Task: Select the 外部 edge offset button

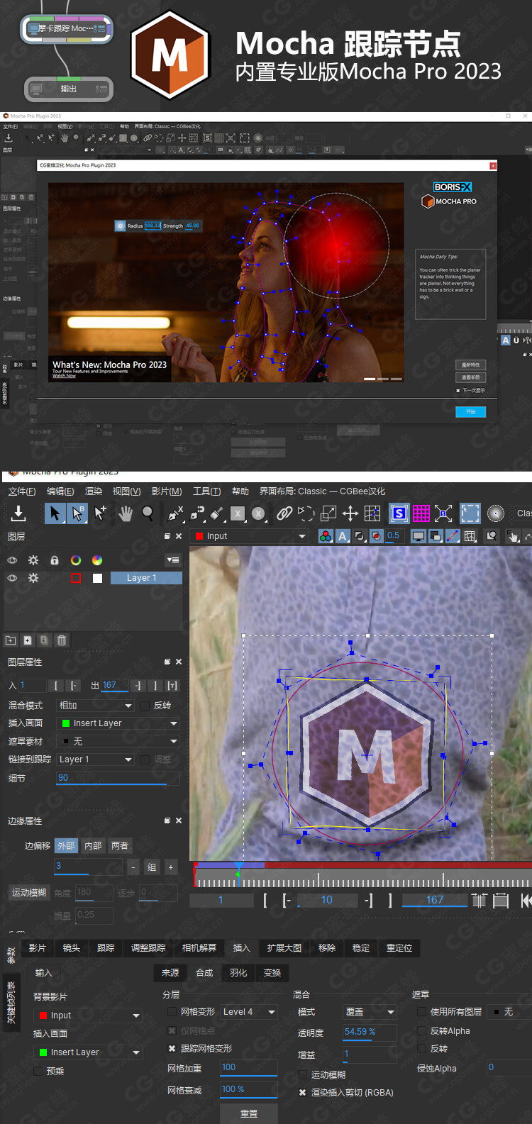Action: pos(66,846)
